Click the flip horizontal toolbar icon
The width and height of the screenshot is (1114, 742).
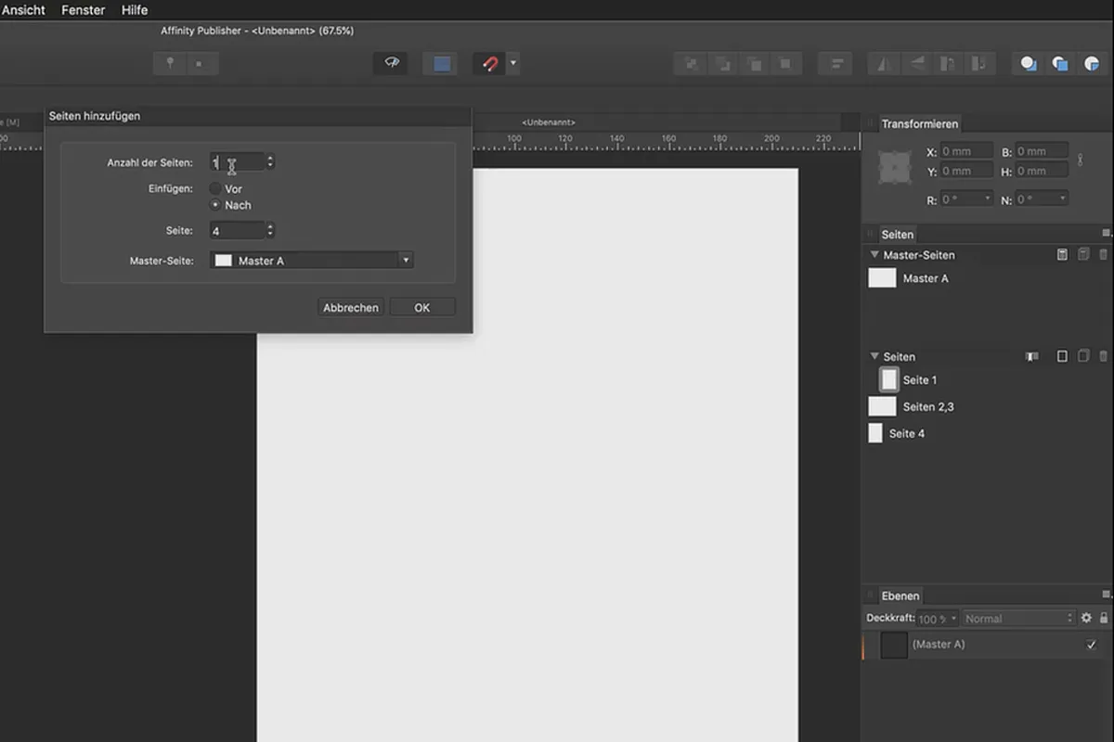[884, 64]
